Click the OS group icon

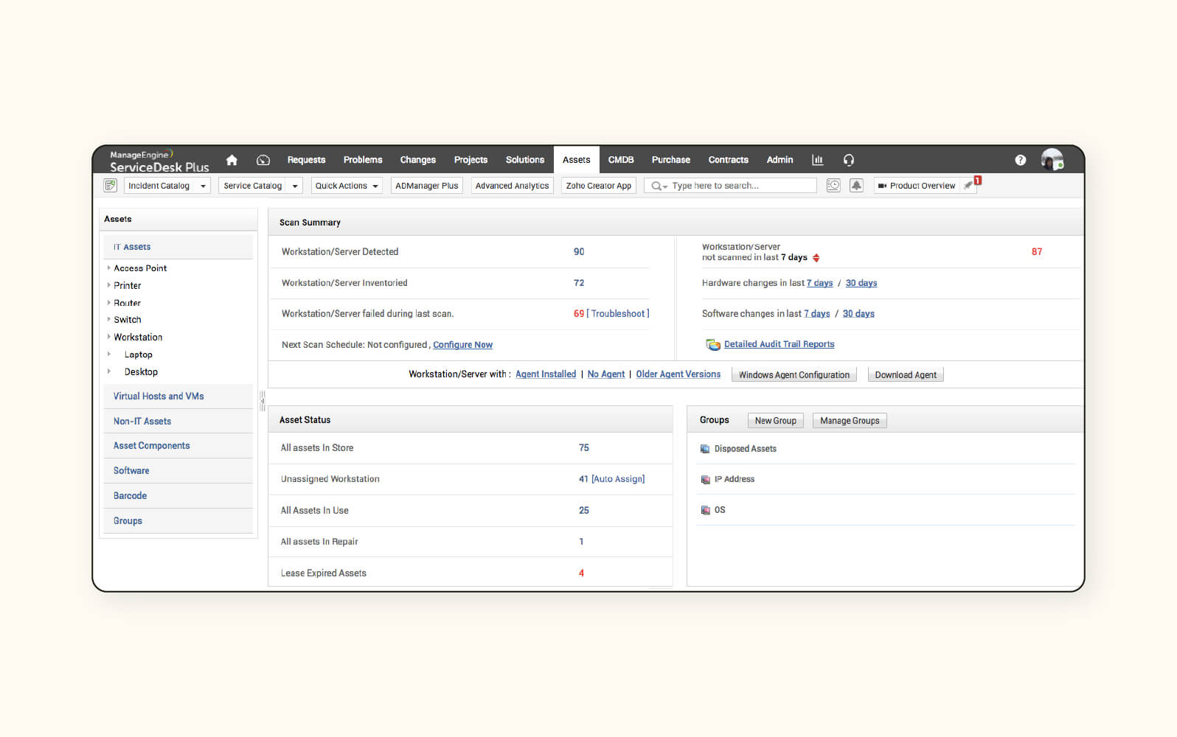[x=705, y=510]
